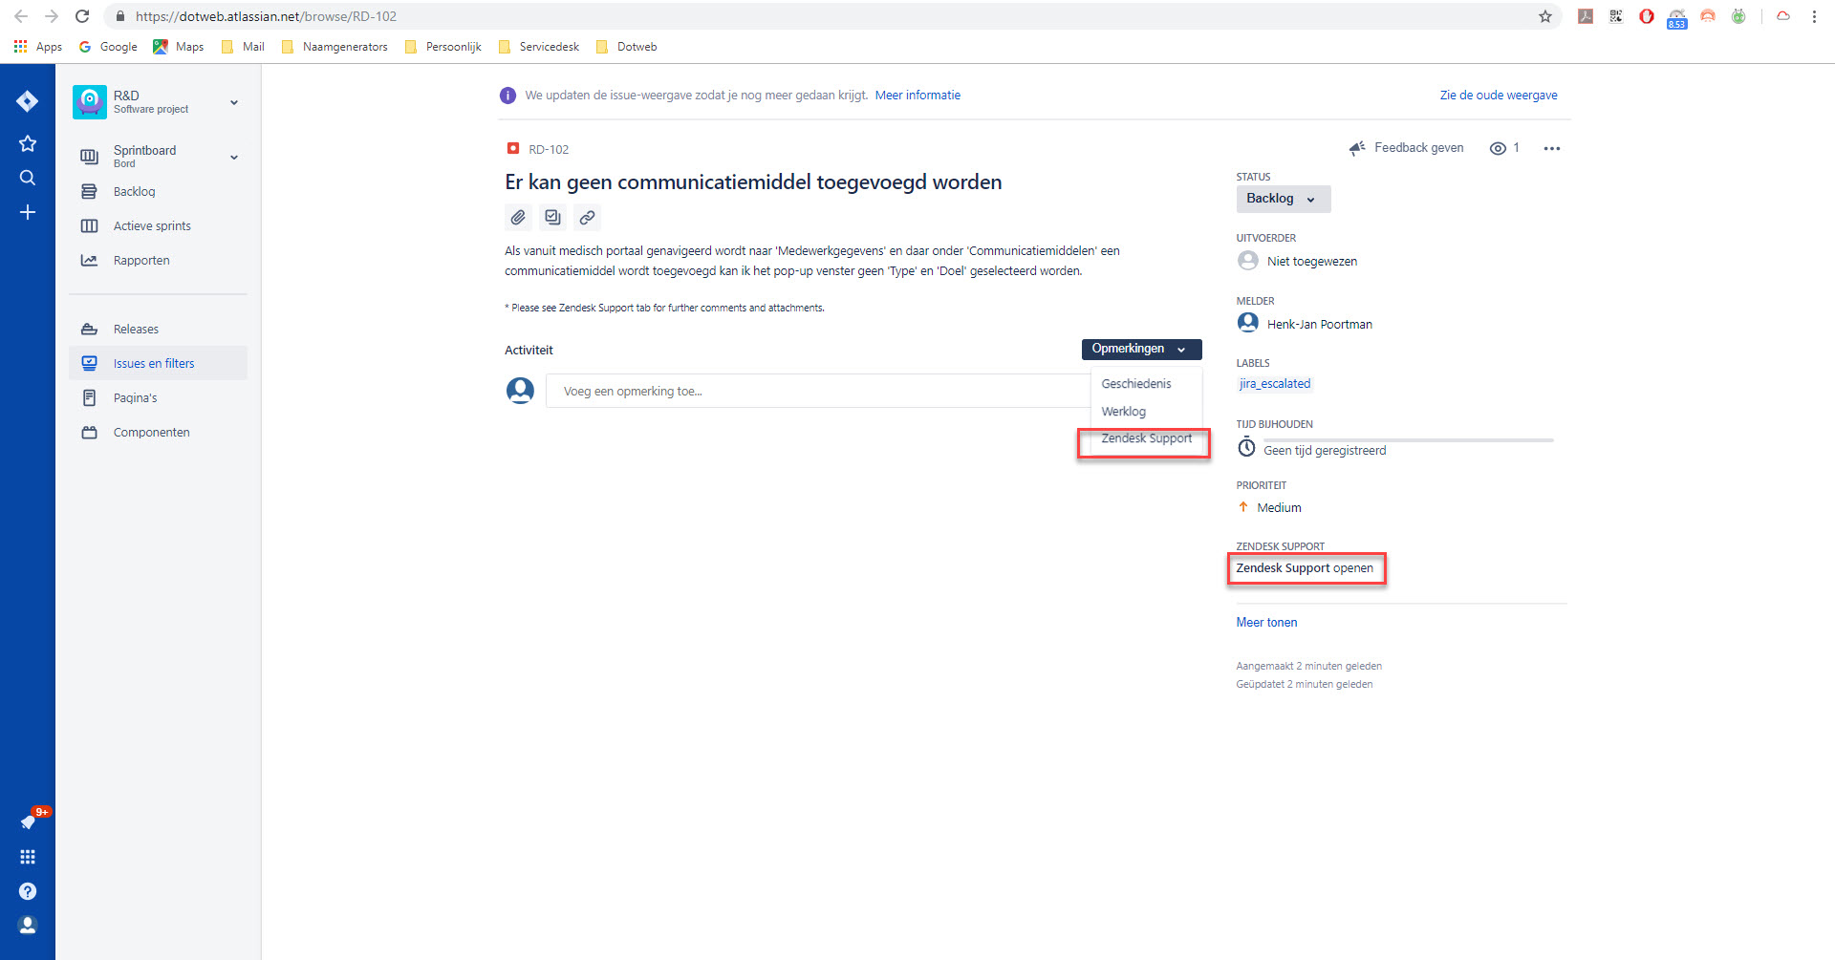The height and width of the screenshot is (960, 1835).
Task: Click the create subtask icon
Action: pos(552,218)
